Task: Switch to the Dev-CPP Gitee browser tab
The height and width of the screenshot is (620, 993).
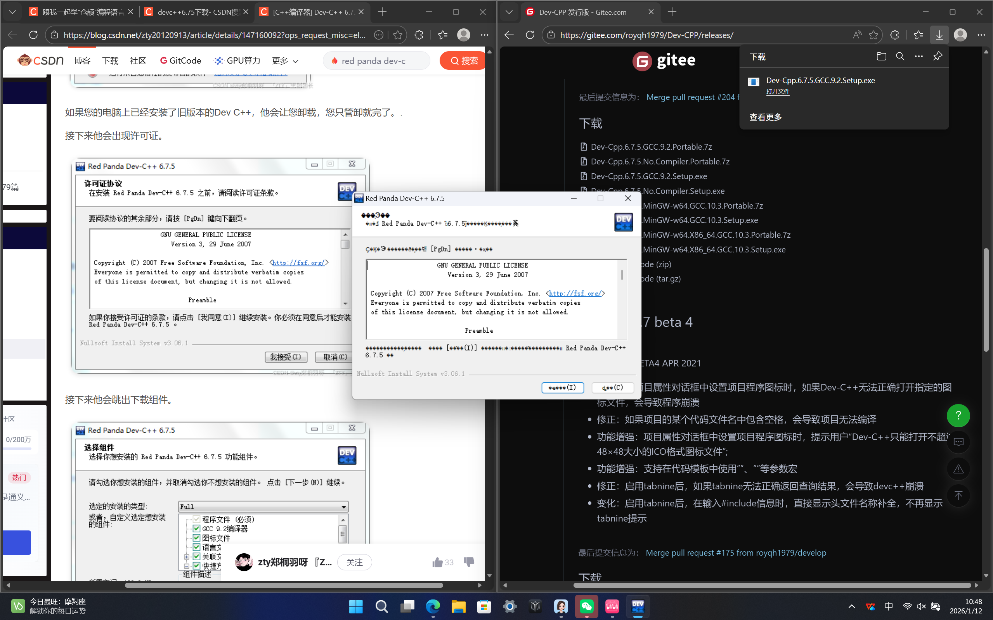Action: point(581,12)
